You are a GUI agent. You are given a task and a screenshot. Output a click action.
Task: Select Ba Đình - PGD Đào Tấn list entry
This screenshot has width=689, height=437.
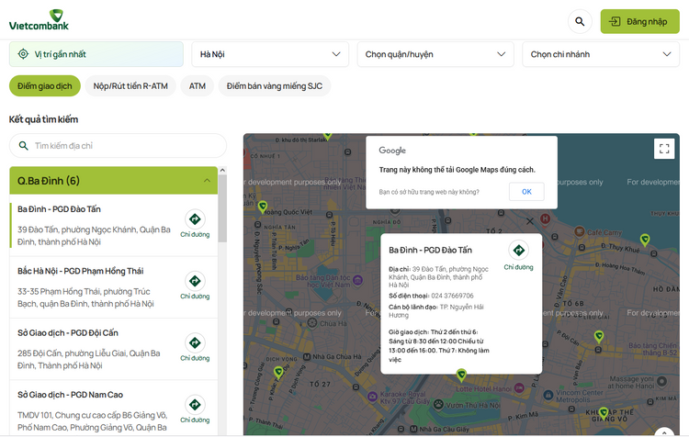pos(113,225)
